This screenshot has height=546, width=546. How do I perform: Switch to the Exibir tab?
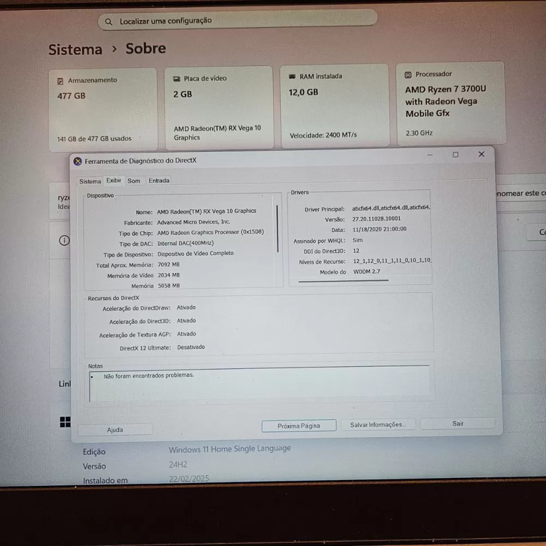point(114,180)
